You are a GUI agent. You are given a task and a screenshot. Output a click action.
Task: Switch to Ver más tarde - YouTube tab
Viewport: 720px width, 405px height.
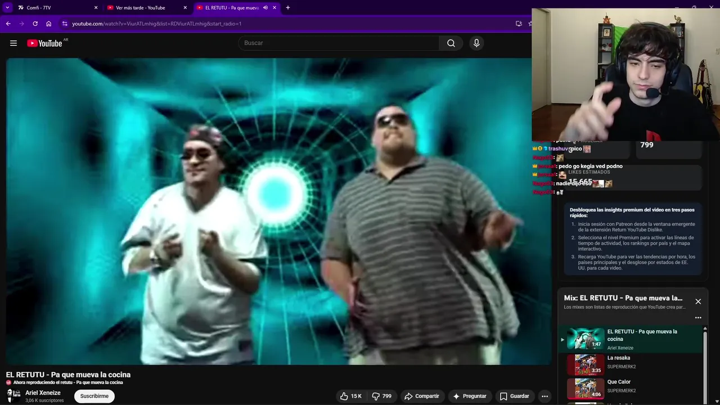click(147, 8)
